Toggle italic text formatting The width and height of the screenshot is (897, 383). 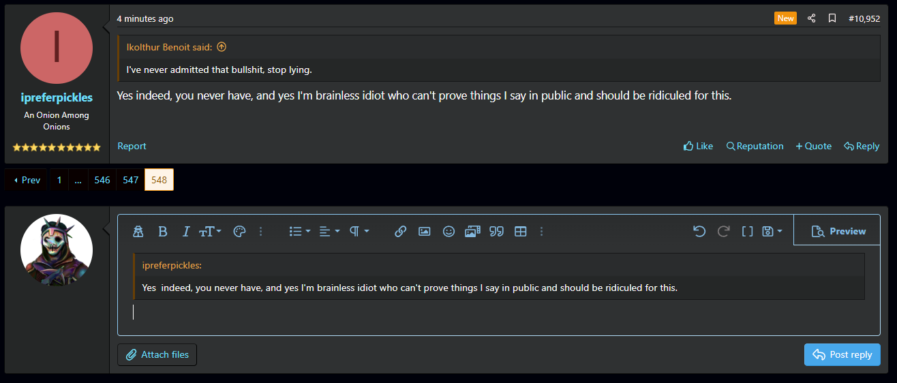point(185,232)
